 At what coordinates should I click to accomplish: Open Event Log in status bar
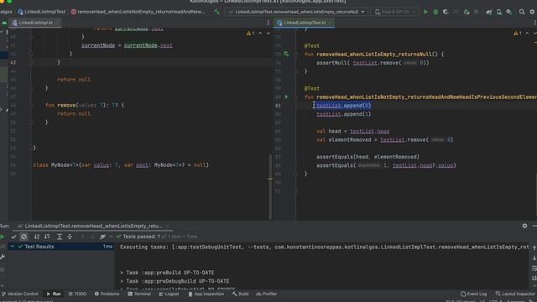473,294
